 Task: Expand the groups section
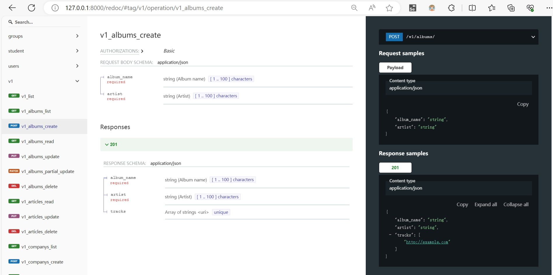click(x=44, y=36)
